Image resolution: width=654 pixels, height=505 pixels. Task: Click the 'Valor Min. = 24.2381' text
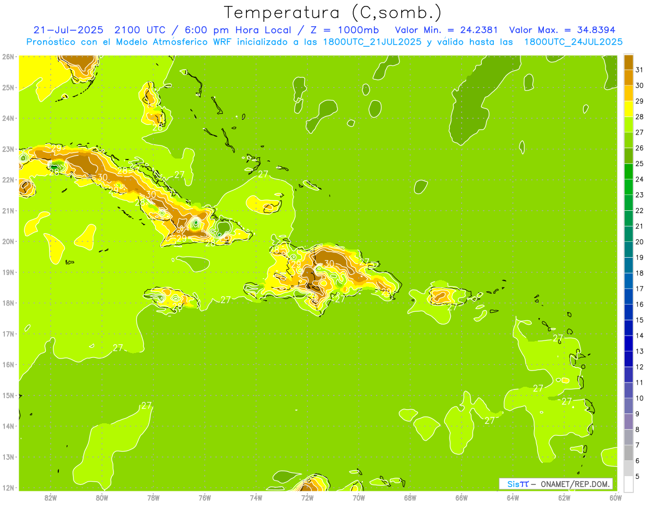coord(447,30)
